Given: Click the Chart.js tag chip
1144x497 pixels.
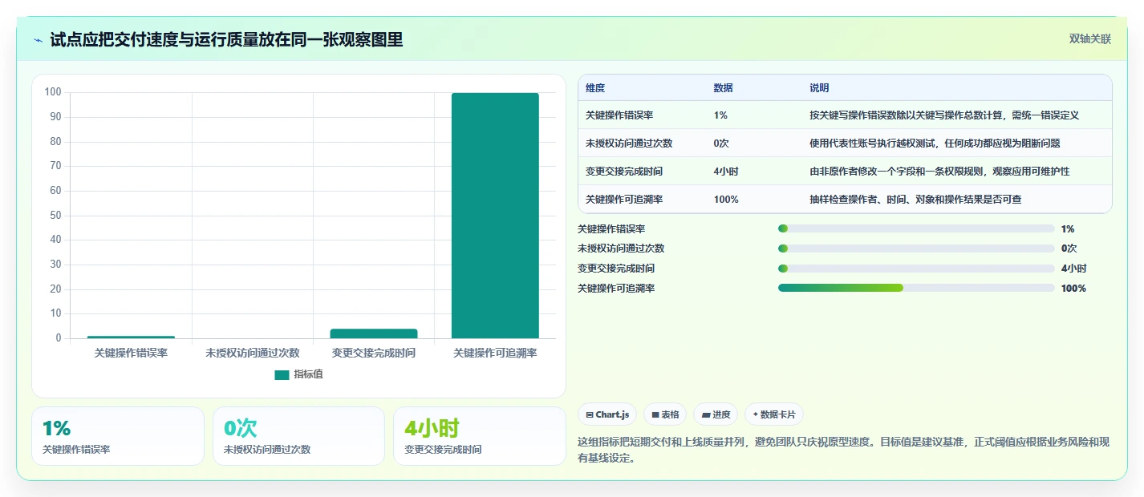Looking at the screenshot, I should pyautogui.click(x=607, y=414).
